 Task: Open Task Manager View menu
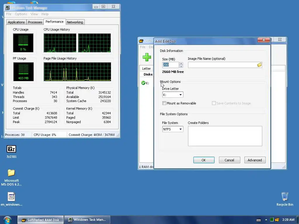pyautogui.click(x=34, y=14)
